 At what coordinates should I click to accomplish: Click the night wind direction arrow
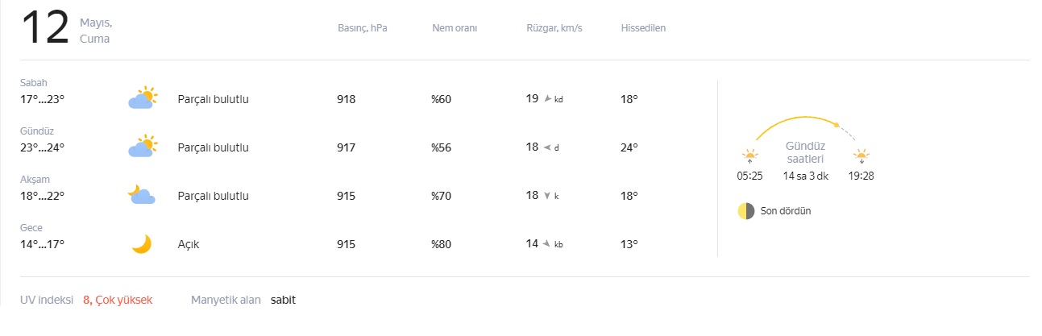tap(547, 243)
